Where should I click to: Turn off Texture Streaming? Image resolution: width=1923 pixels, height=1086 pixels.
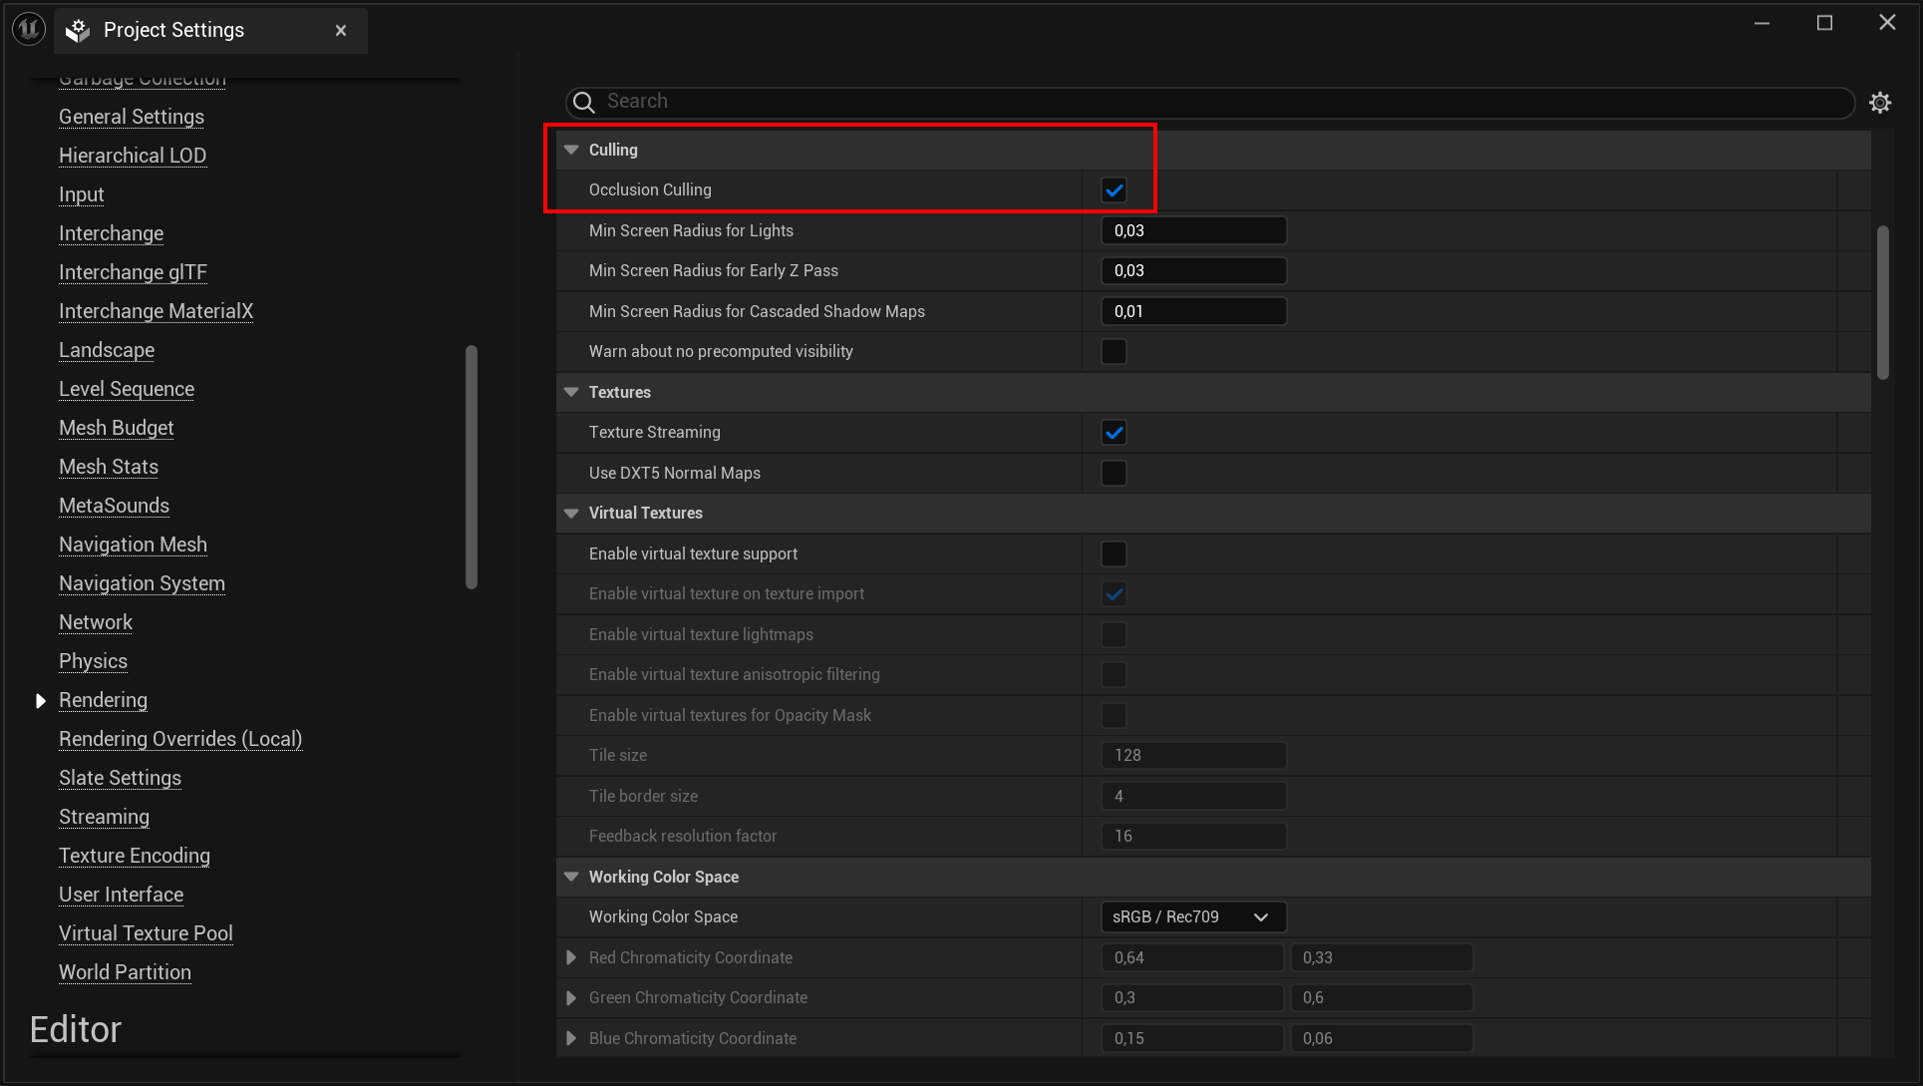tap(1114, 432)
